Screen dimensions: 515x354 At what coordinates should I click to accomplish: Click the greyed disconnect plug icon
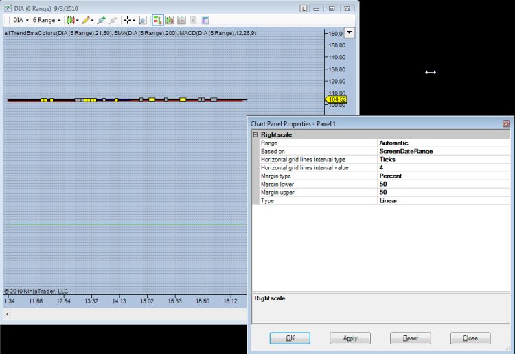pos(113,21)
